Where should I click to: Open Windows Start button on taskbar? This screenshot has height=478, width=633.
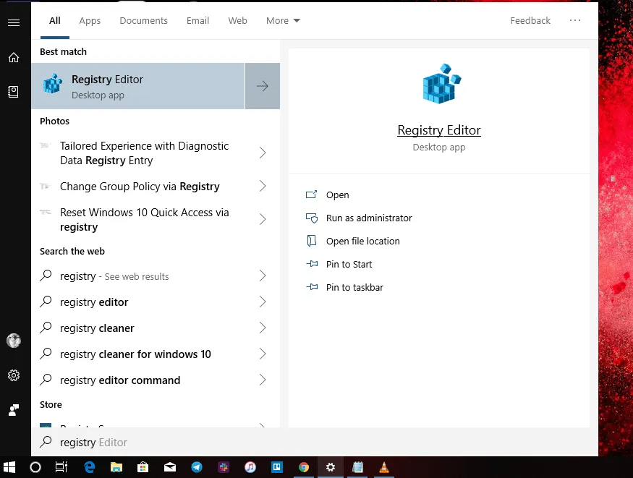pyautogui.click(x=9, y=467)
